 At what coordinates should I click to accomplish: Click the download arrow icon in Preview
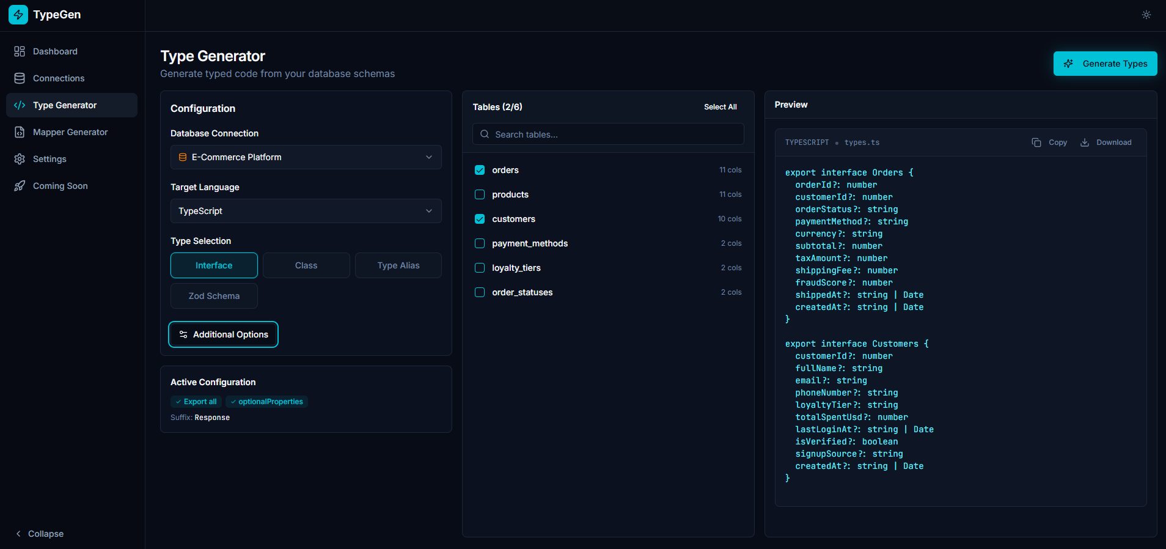point(1085,142)
